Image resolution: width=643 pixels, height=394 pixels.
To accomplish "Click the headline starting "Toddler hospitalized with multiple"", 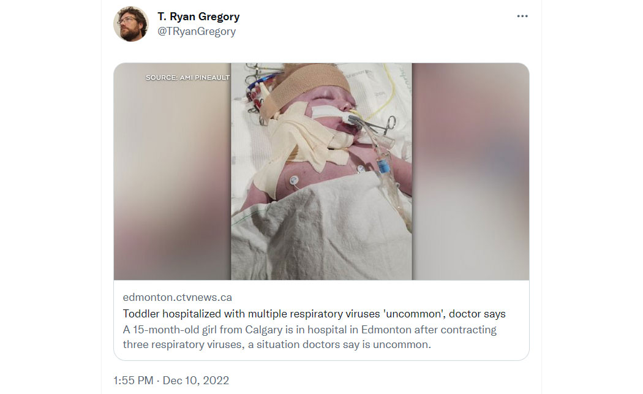I will pyautogui.click(x=314, y=314).
